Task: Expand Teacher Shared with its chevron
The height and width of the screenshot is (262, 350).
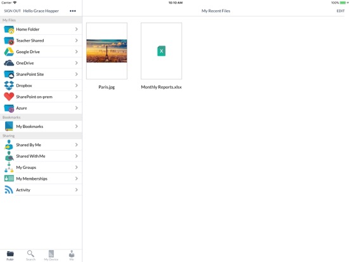Action: pos(76,41)
